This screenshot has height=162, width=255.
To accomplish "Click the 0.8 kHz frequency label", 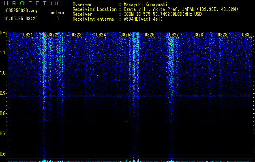I will tap(3, 113).
